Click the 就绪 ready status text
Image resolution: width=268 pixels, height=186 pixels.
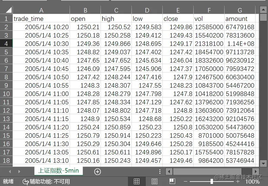[8, 181]
